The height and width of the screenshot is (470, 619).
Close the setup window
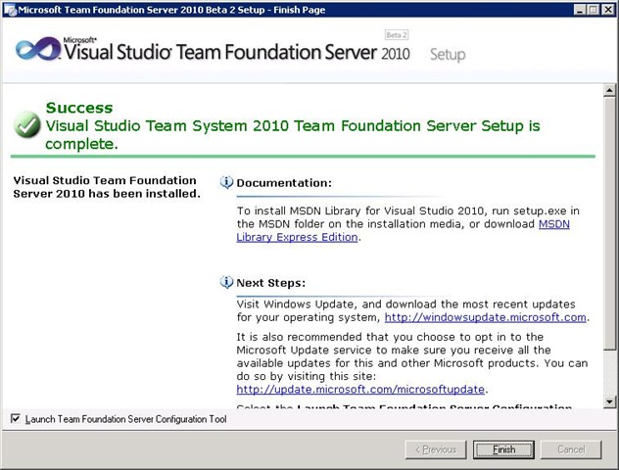[607, 10]
